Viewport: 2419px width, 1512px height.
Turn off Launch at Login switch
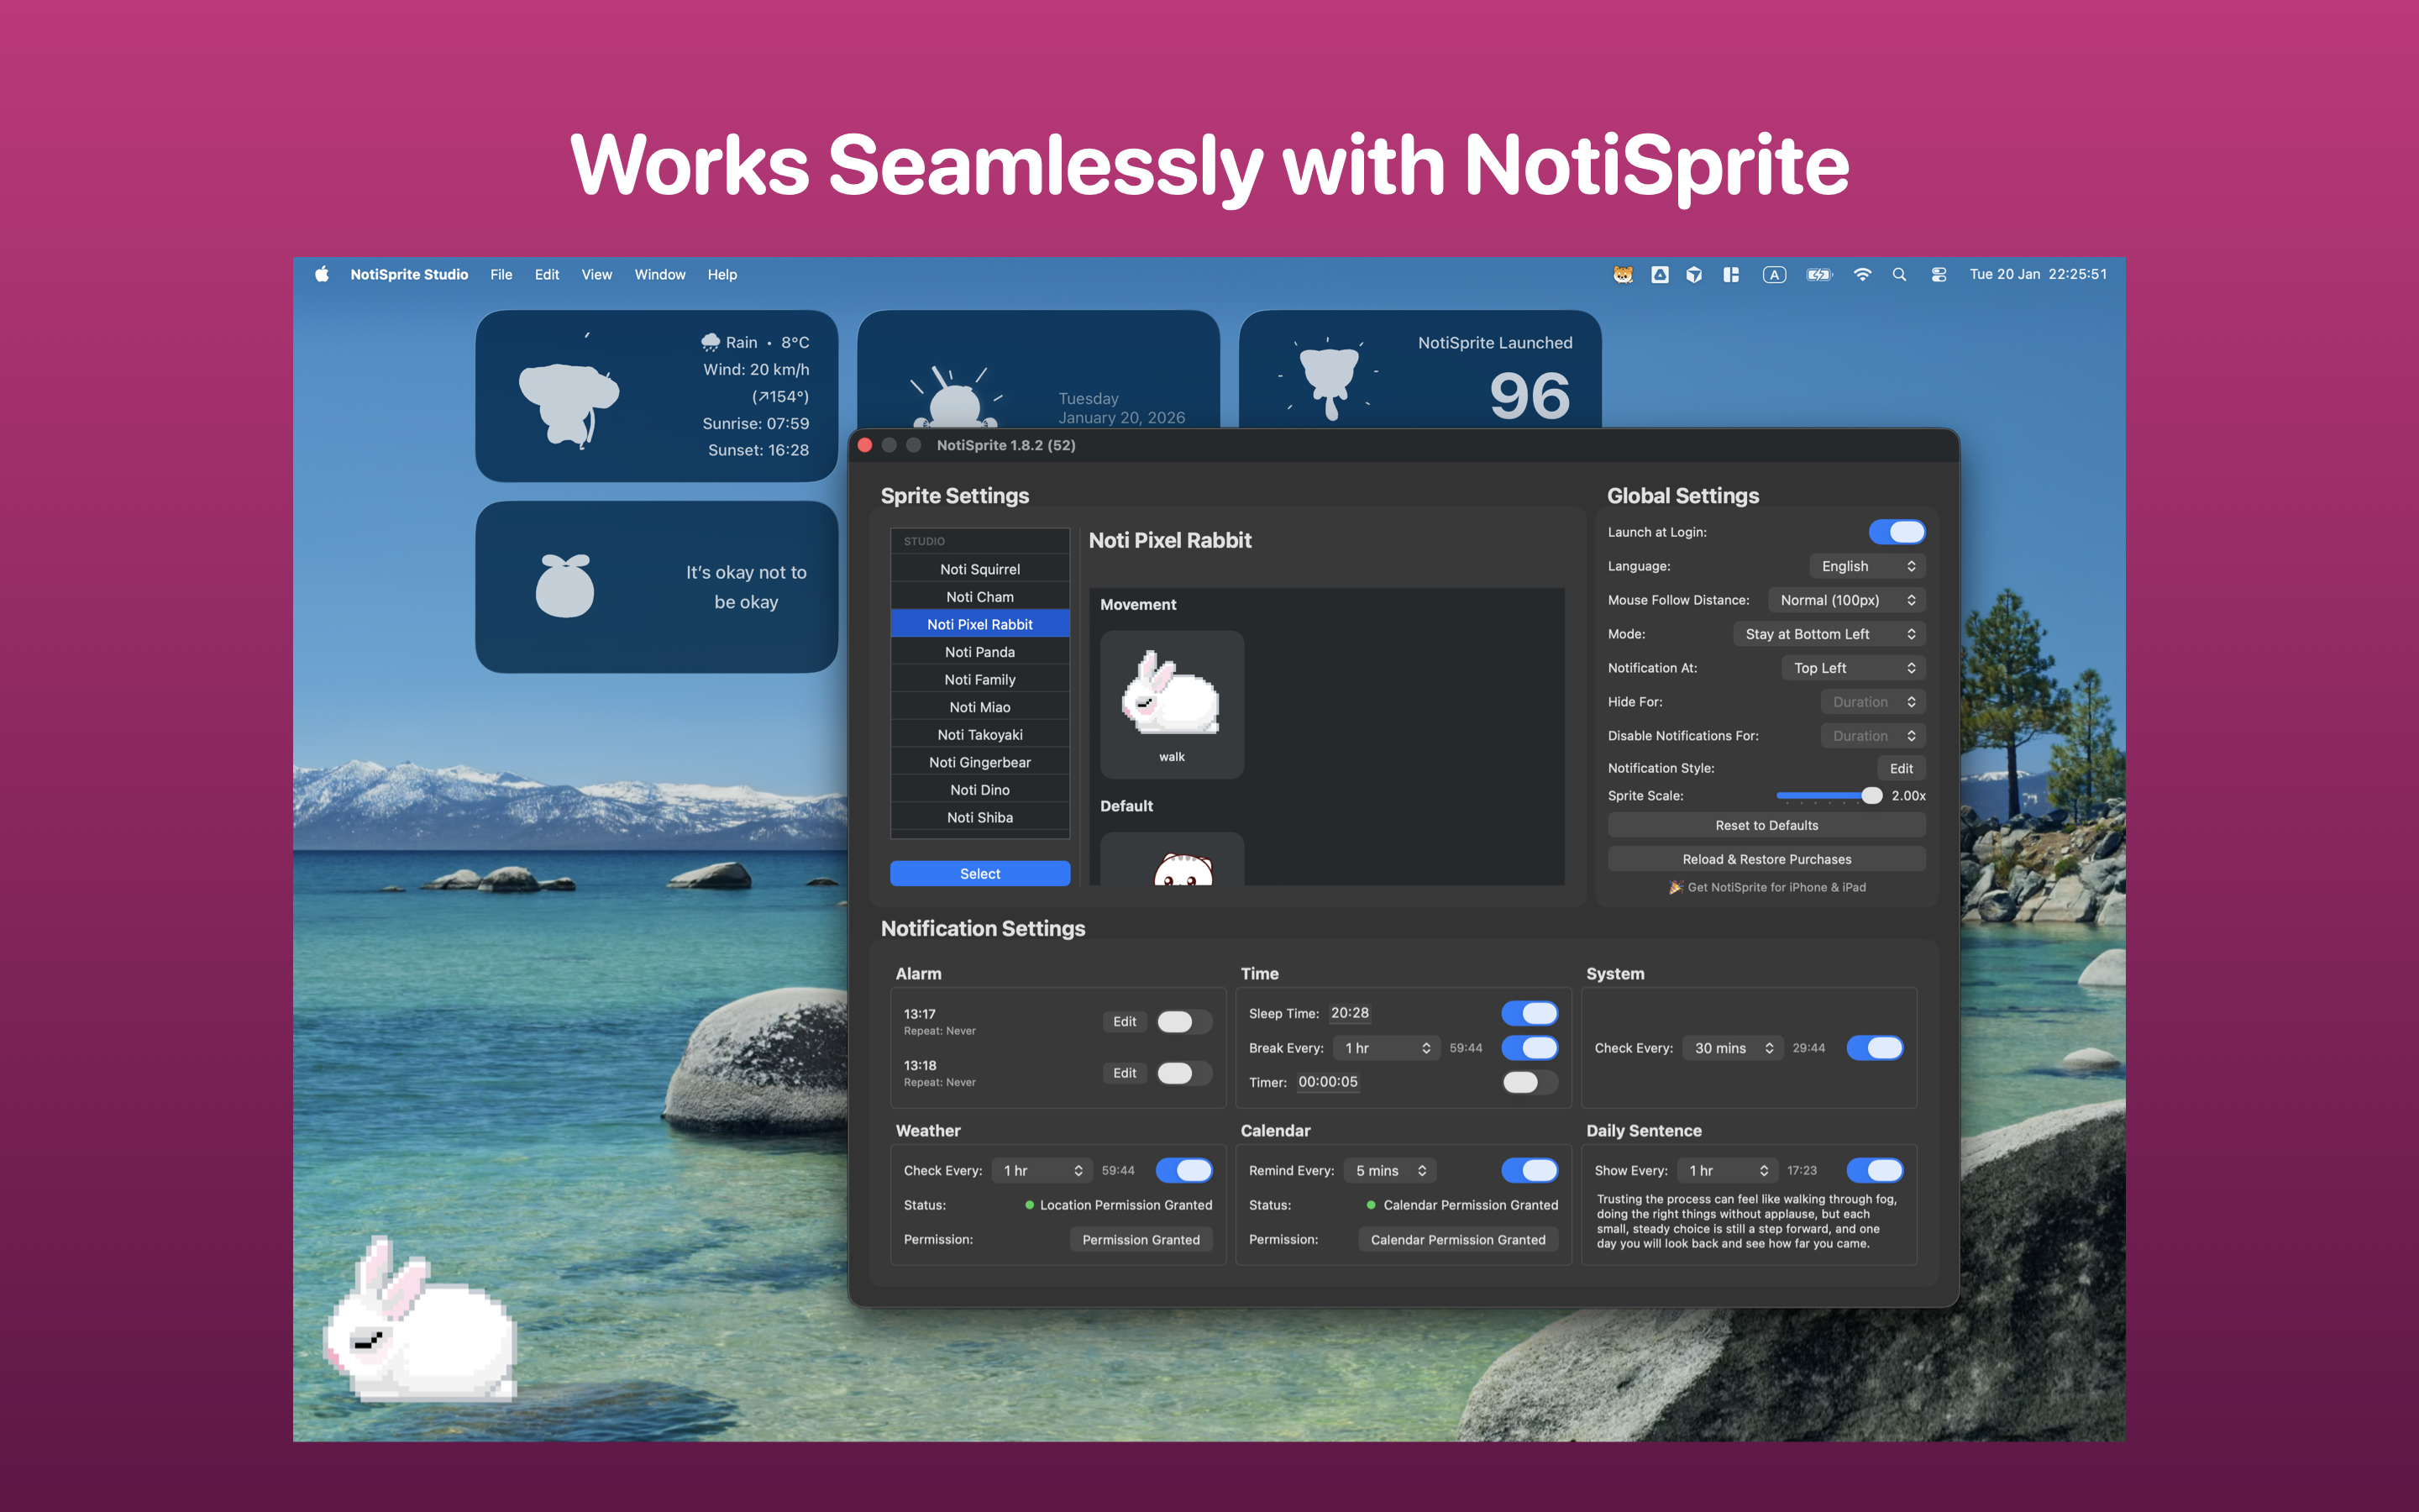click(1897, 532)
